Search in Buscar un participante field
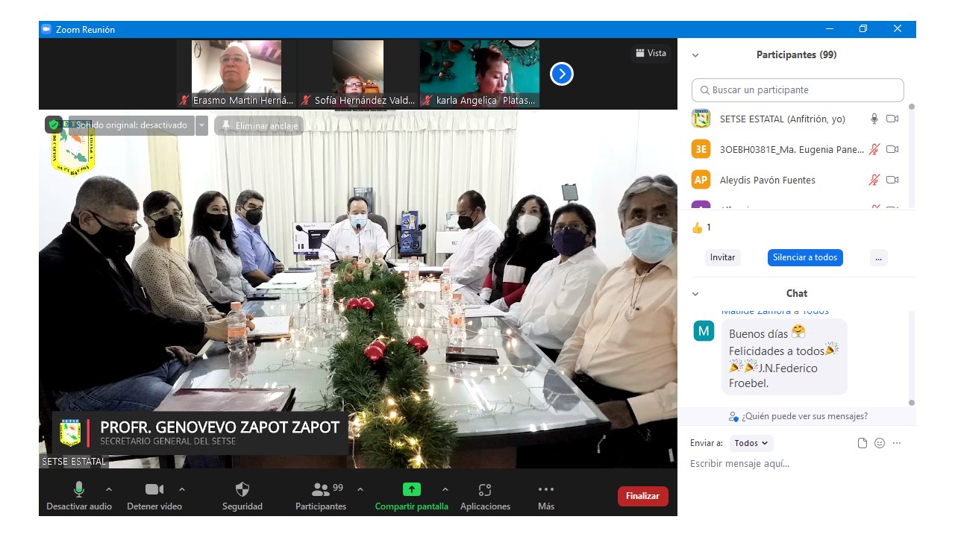This screenshot has height=537, width=955. [798, 90]
